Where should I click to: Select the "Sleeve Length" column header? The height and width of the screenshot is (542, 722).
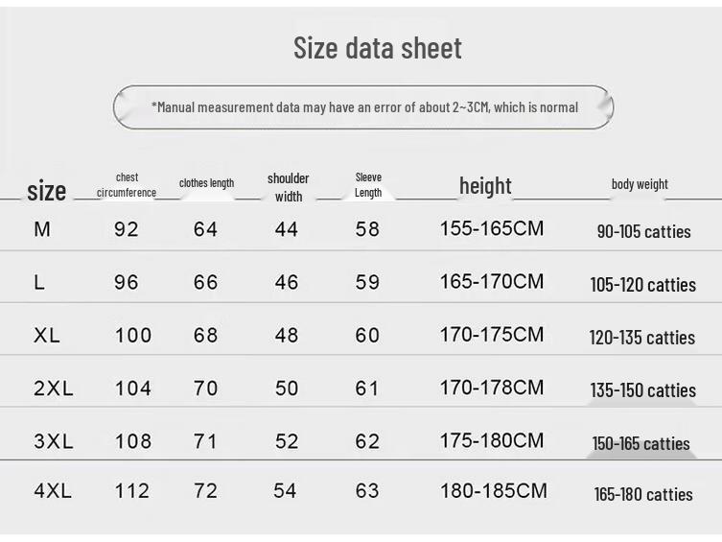pos(368,184)
